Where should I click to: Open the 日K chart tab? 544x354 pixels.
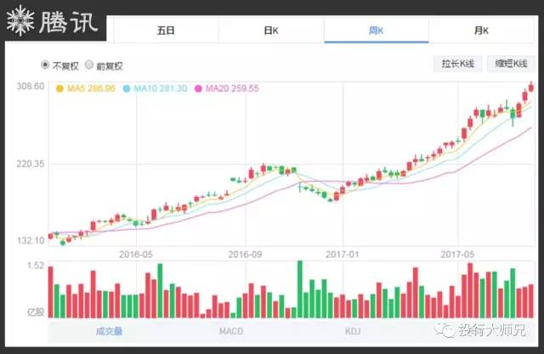(x=271, y=31)
